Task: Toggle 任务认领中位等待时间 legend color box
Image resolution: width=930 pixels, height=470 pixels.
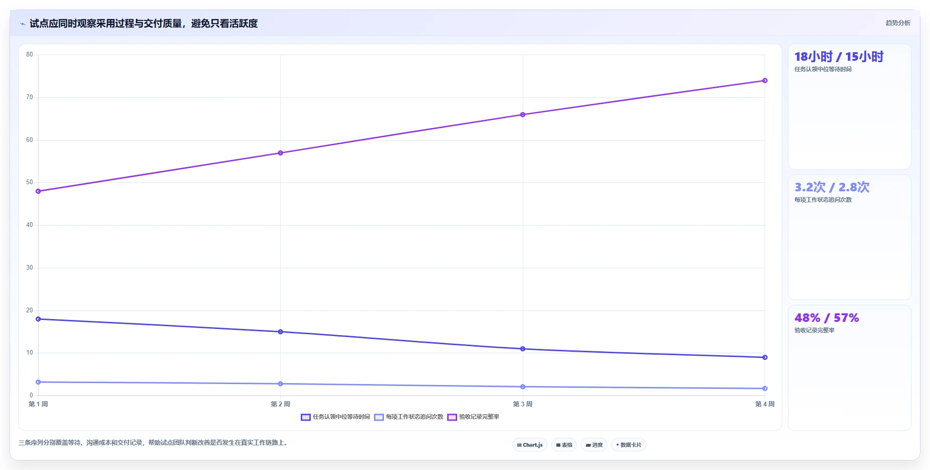Action: point(306,417)
